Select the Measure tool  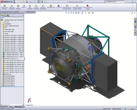pyautogui.click(x=24, y=6)
